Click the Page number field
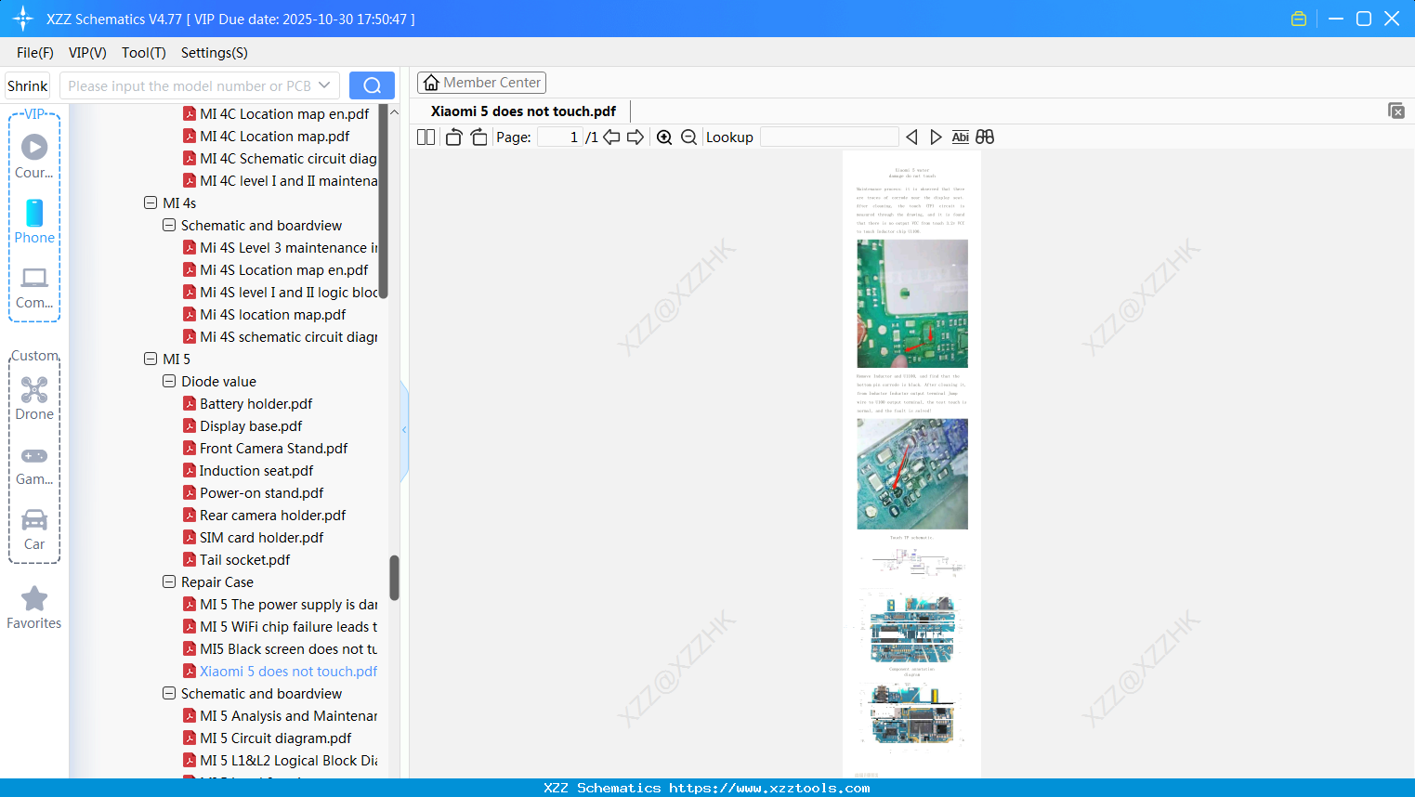 point(560,137)
